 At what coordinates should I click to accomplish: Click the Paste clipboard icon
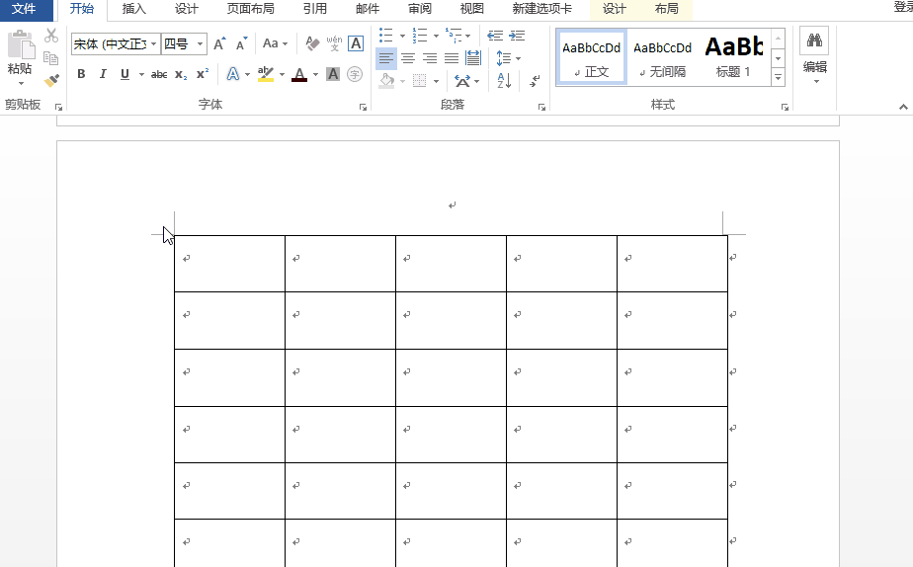[21, 44]
